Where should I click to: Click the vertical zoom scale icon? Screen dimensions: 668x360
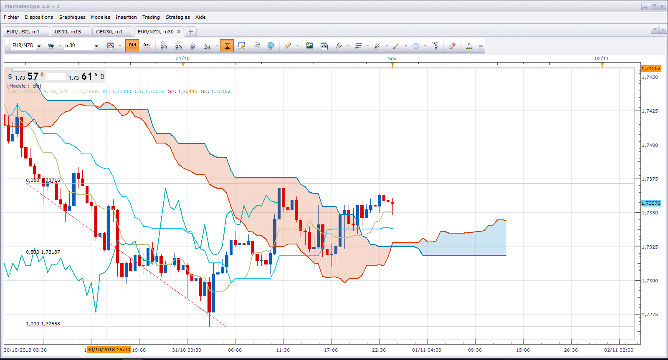[x=207, y=46]
